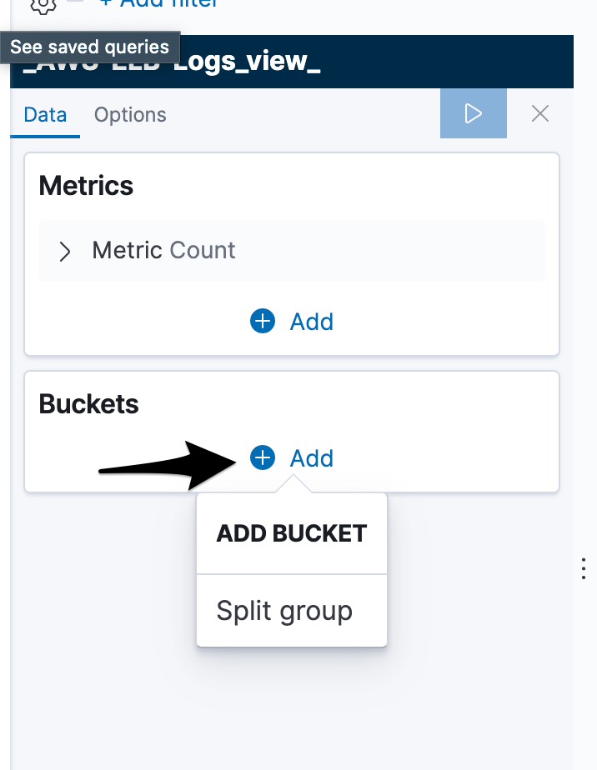Viewport: 597px width, 770px height.
Task: Click the Add filter link
Action: tap(158, 4)
